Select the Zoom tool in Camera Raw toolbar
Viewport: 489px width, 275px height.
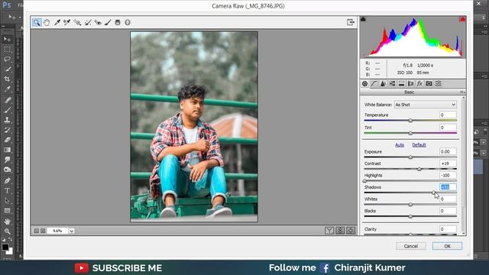[x=37, y=22]
